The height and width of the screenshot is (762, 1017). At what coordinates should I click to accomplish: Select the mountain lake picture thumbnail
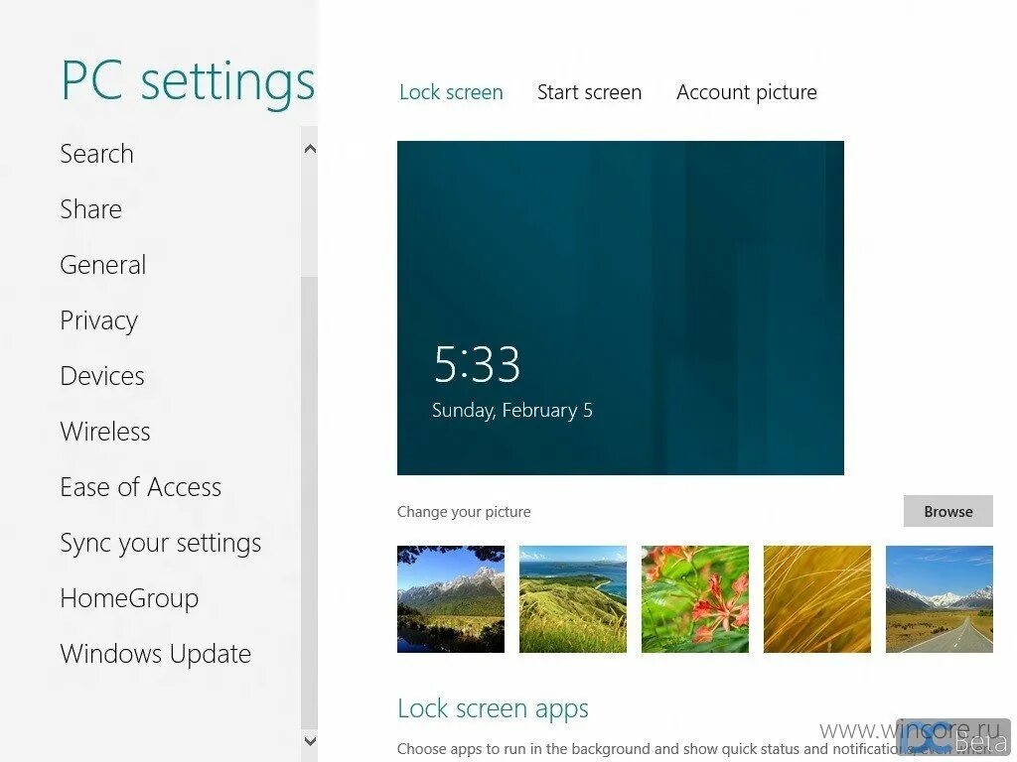450,599
